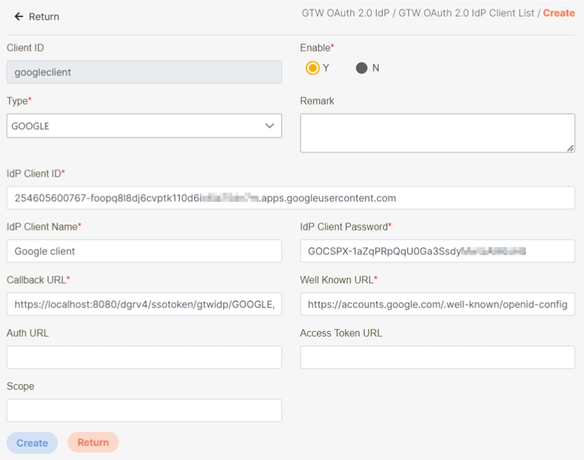Click the chevron arrow in Type dropdown
Image resolution: width=584 pixels, height=460 pixels.
[269, 126]
